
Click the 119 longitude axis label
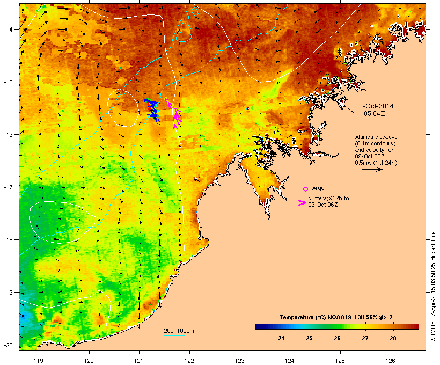[39, 361]
